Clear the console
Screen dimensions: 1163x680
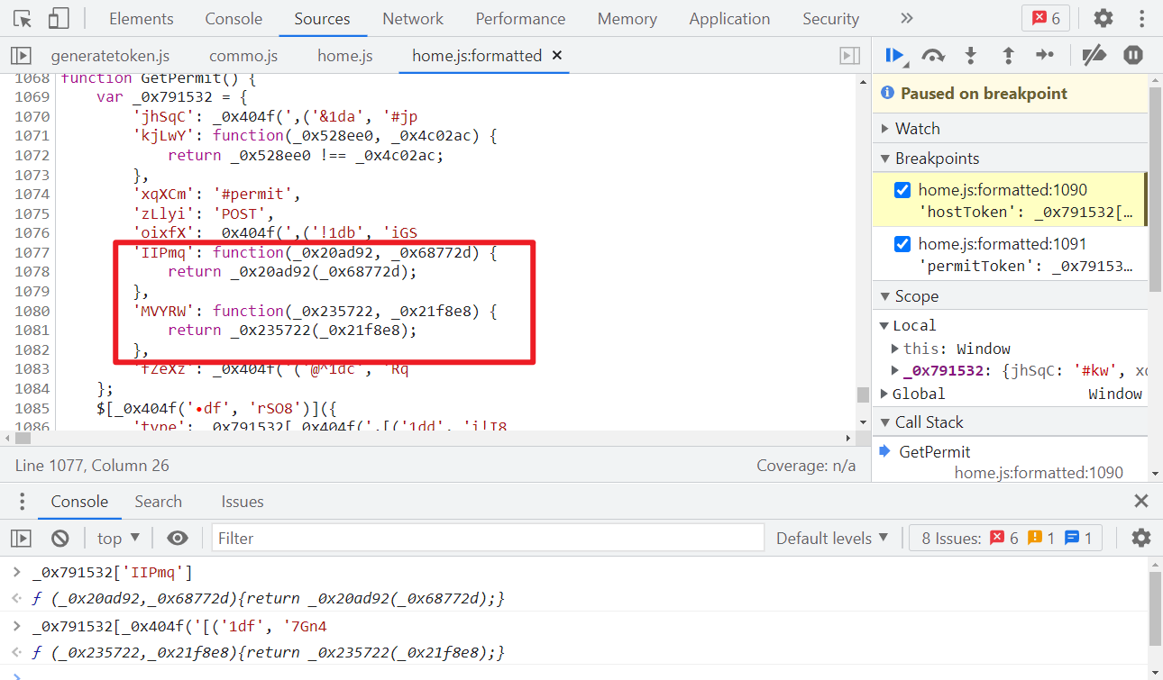[x=60, y=539]
